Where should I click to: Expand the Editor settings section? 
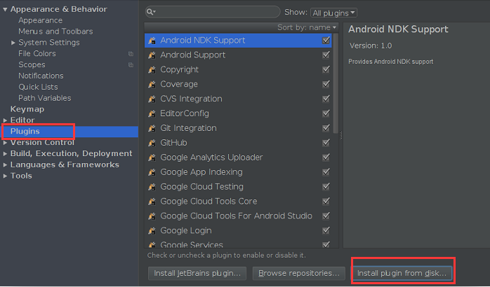[5, 120]
